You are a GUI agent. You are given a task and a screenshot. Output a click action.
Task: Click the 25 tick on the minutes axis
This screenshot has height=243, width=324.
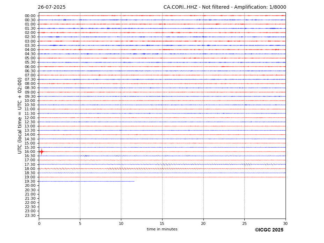pos(244,223)
